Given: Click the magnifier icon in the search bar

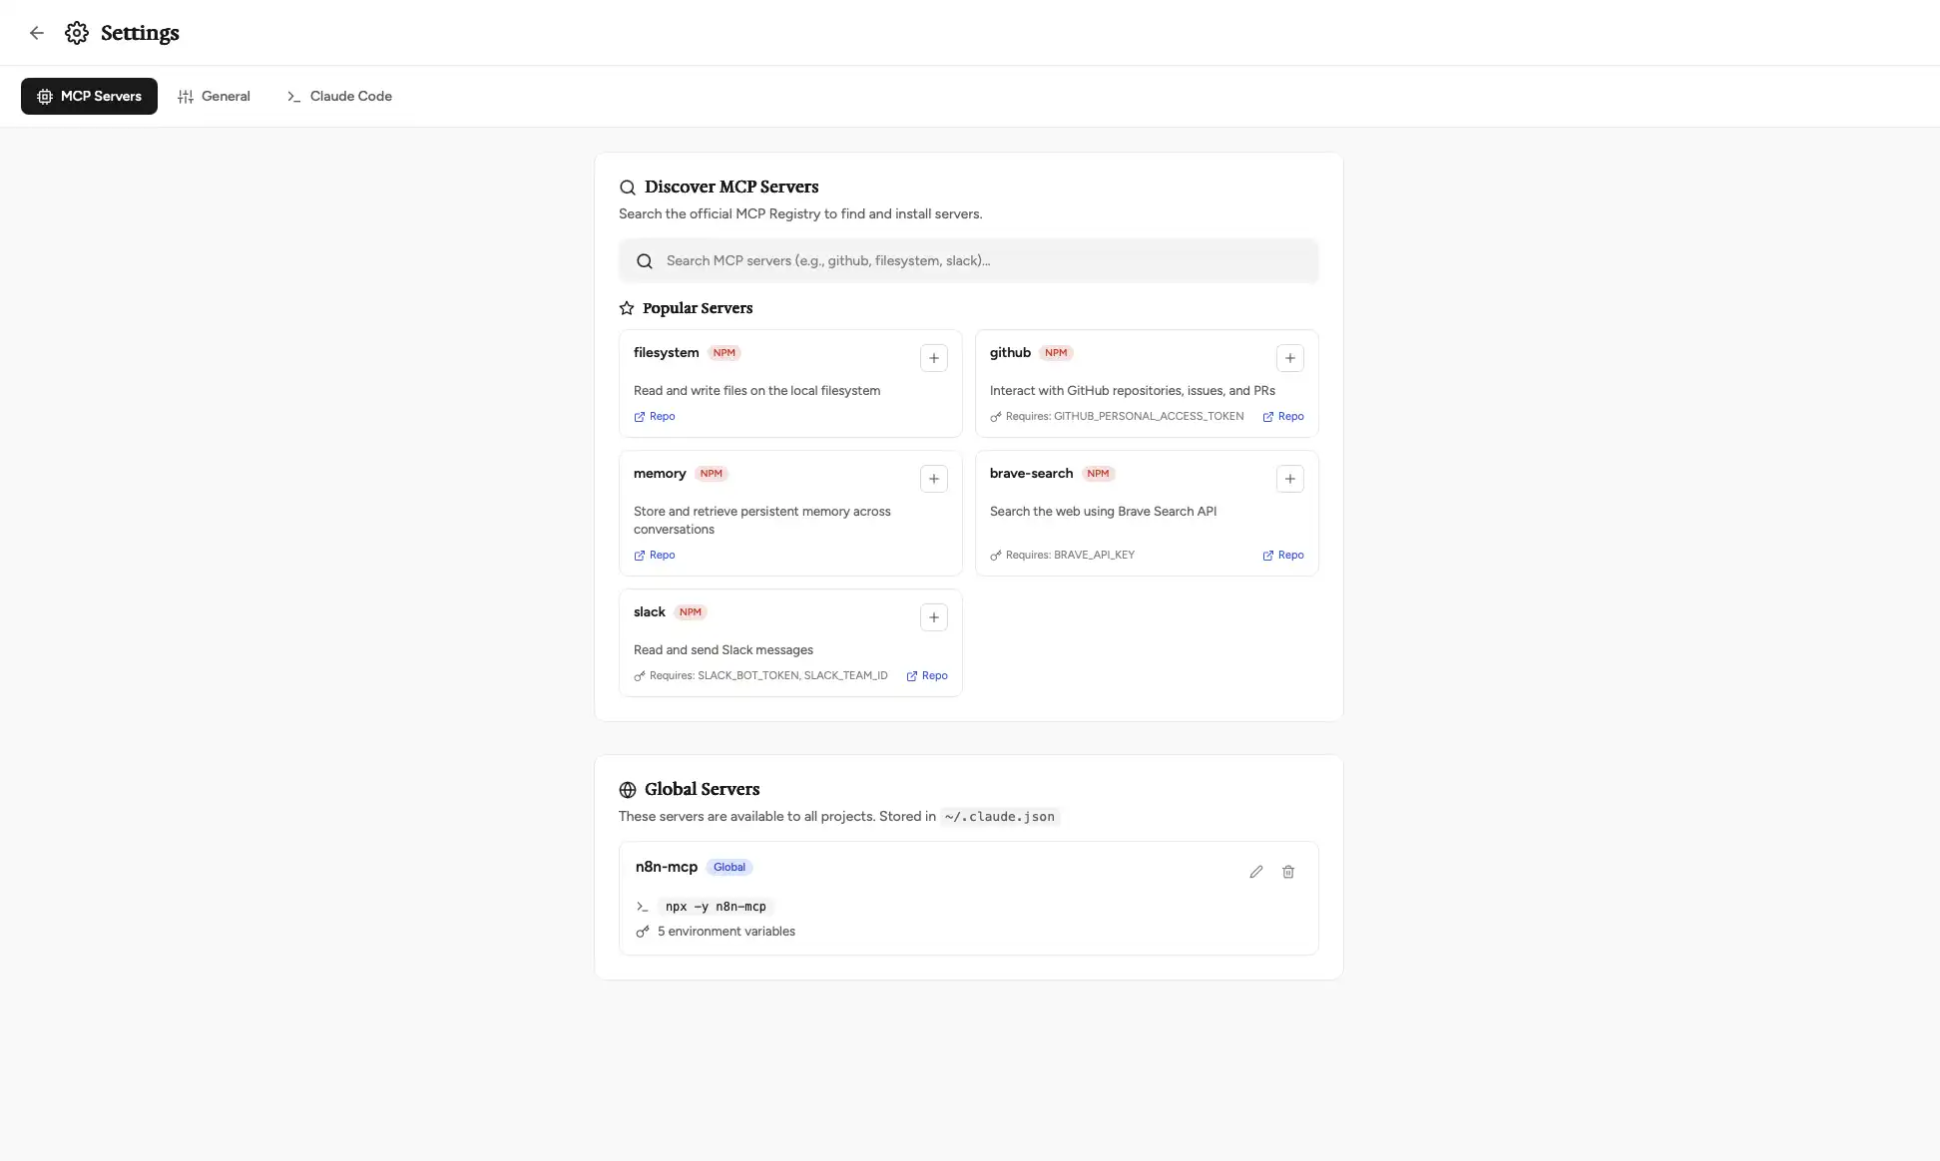Looking at the screenshot, I should tap(645, 260).
